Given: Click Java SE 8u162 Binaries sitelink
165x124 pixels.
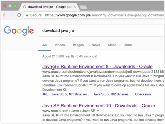Looking at the screenshot, I should pos(113,94).
